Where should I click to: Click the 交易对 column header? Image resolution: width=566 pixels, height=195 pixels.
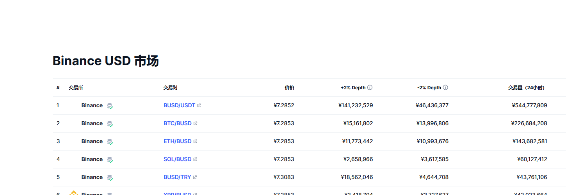[170, 88]
